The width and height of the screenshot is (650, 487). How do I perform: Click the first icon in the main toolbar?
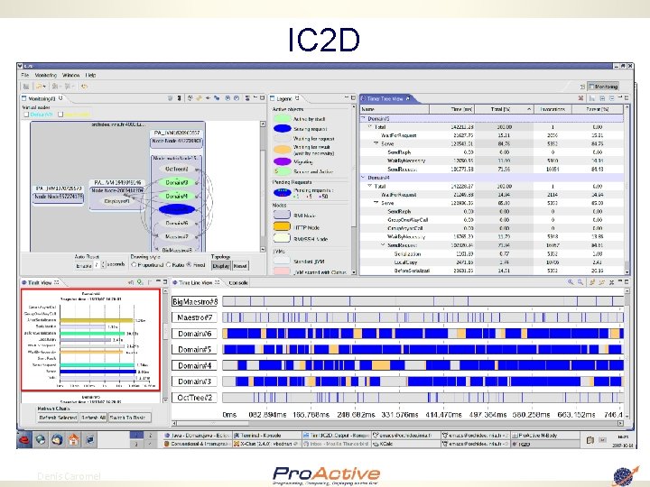(x=26, y=87)
